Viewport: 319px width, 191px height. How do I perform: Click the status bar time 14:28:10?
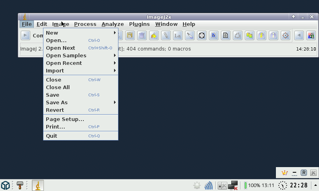(306, 49)
